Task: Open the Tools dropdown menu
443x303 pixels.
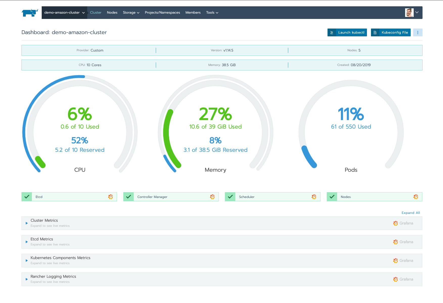Action: 212,13
